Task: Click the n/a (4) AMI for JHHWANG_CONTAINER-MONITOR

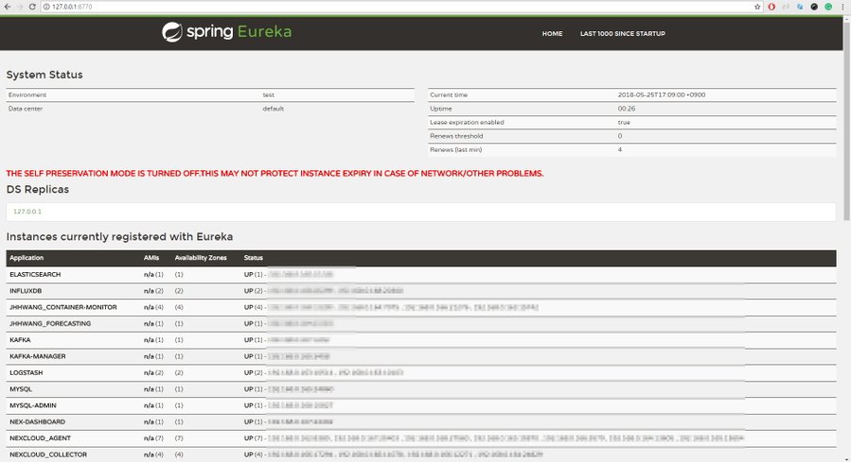Action: click(153, 307)
